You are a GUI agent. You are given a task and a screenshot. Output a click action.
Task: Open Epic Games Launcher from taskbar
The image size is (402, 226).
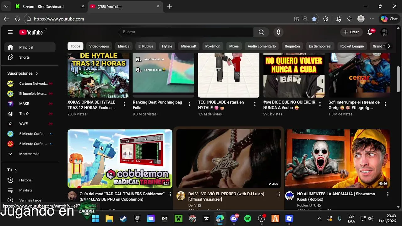[137, 218]
